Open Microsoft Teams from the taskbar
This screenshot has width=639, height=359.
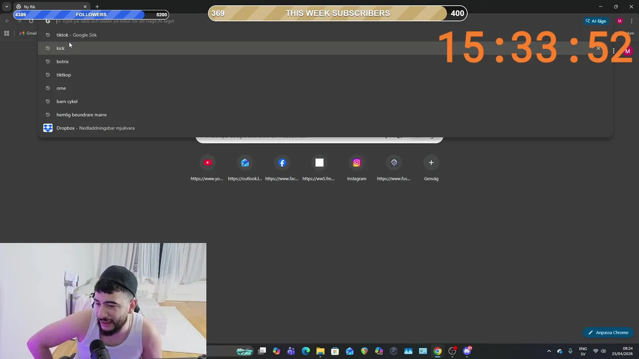291,351
